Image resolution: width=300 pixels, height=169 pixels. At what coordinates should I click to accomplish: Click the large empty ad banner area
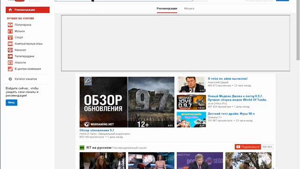[x=175, y=43]
